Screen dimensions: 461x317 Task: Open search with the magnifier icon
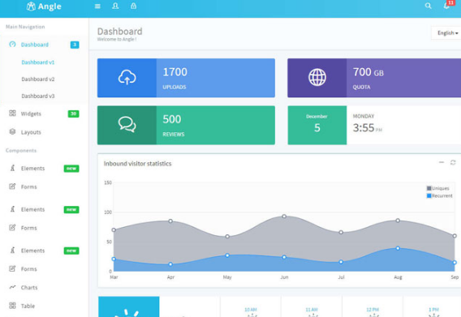click(428, 6)
